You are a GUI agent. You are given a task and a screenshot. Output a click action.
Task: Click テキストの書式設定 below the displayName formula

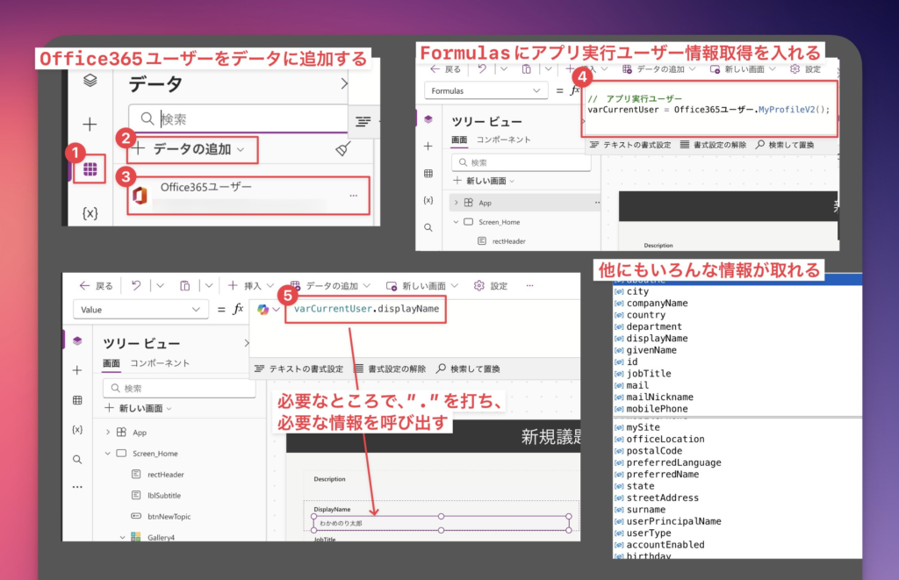click(298, 369)
